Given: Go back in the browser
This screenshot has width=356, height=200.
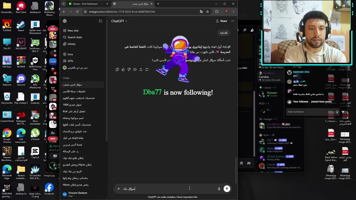Looking at the screenshot, I should click(x=64, y=12).
